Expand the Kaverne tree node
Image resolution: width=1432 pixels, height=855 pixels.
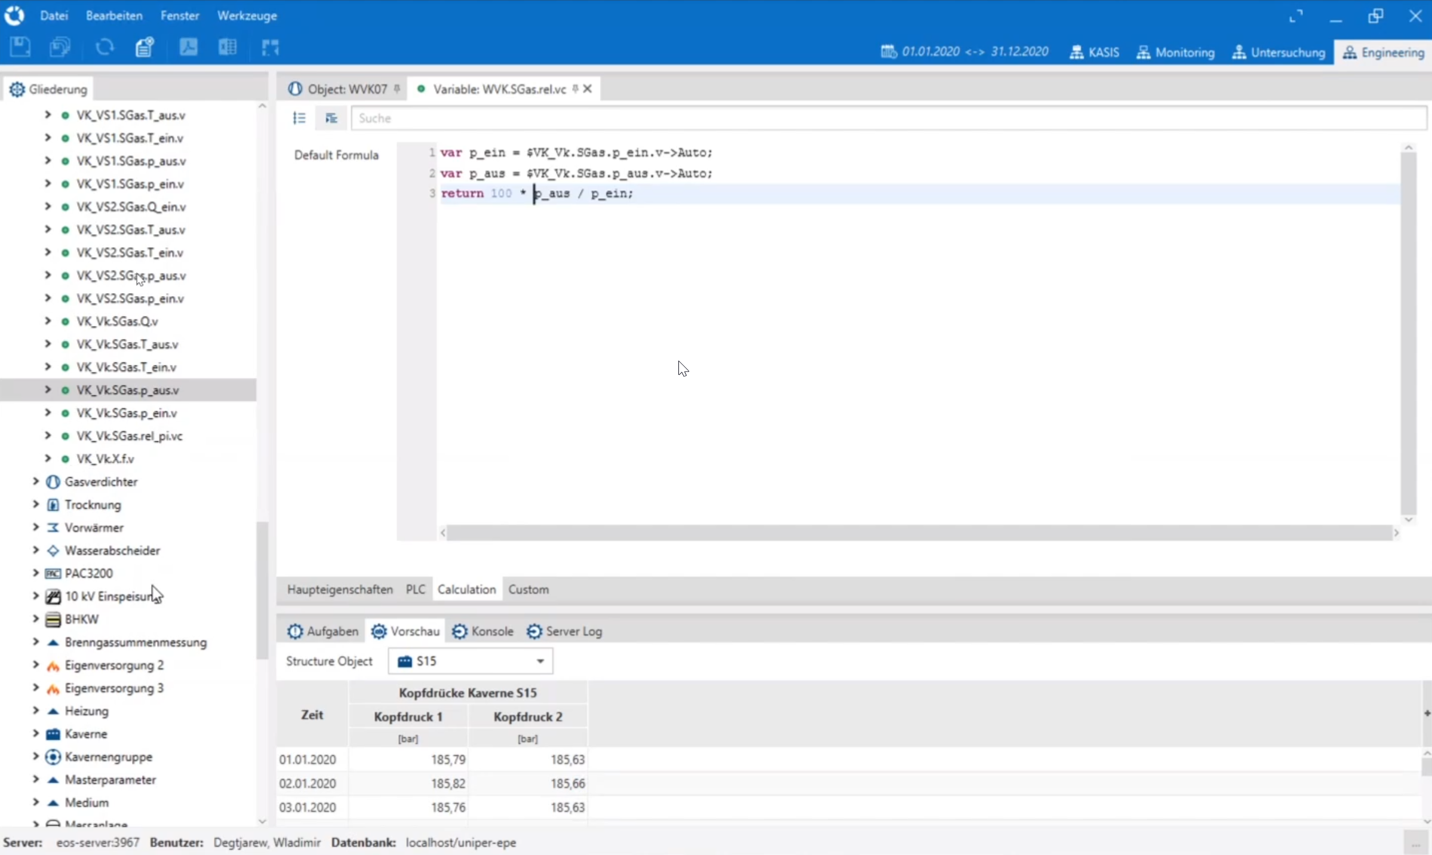(x=35, y=734)
